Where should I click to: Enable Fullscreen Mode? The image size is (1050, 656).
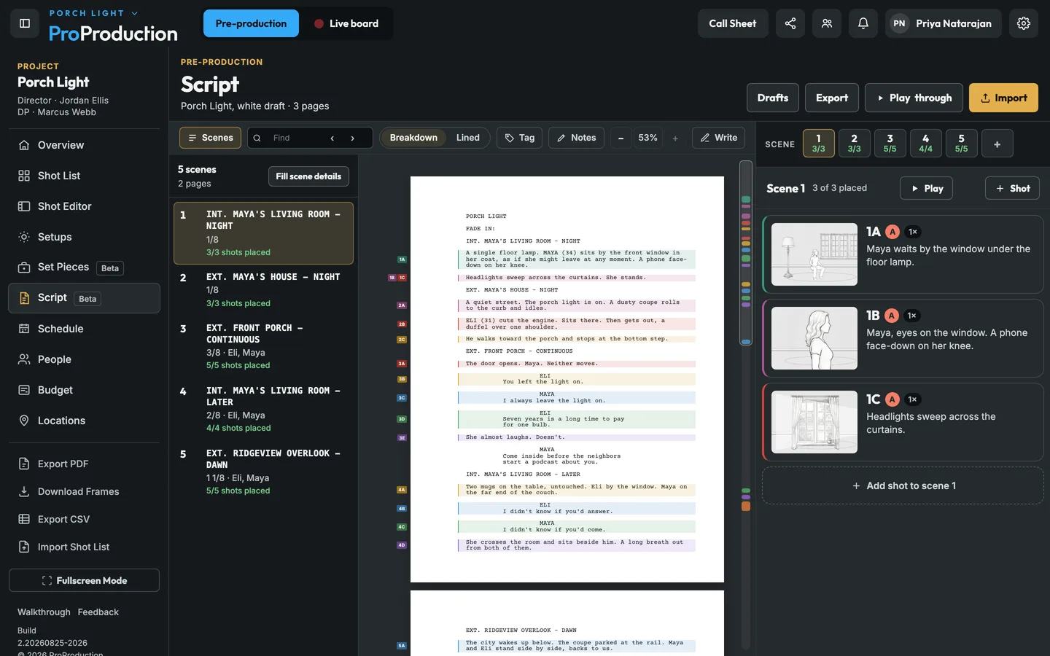(84, 580)
